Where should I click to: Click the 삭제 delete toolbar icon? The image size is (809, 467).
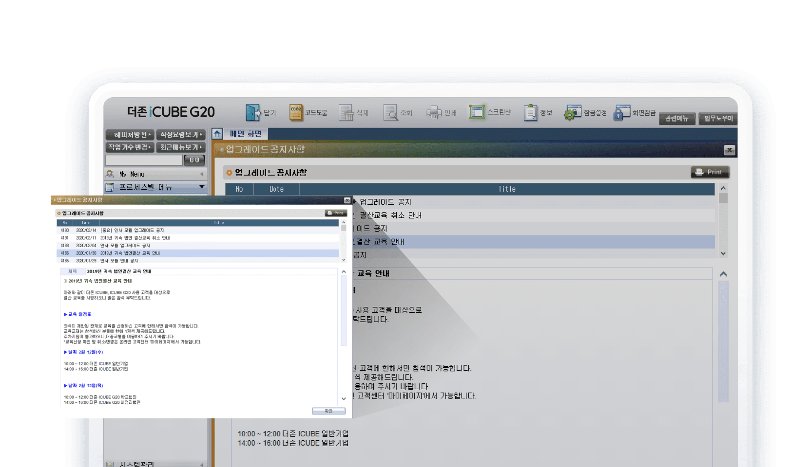tap(346, 112)
